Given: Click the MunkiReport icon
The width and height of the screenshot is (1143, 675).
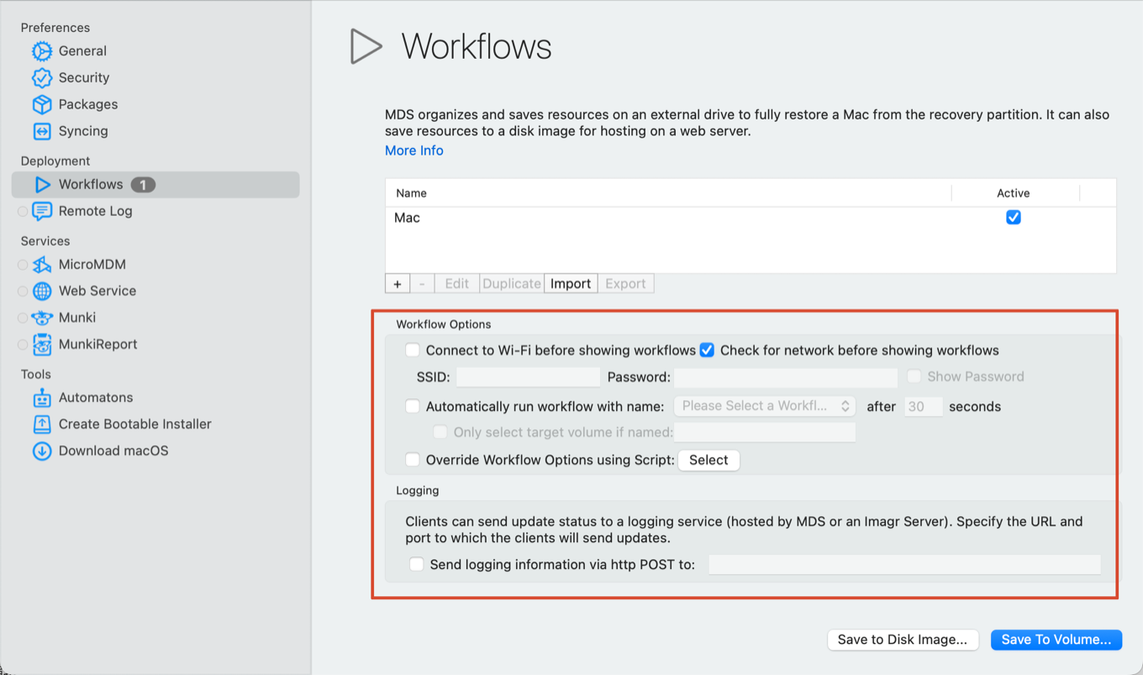Looking at the screenshot, I should (x=42, y=345).
